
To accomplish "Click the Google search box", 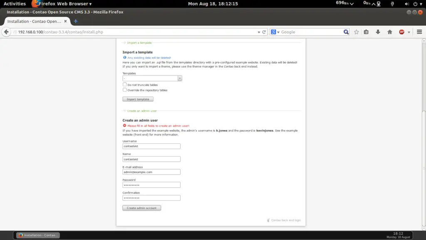I will click(x=311, y=32).
